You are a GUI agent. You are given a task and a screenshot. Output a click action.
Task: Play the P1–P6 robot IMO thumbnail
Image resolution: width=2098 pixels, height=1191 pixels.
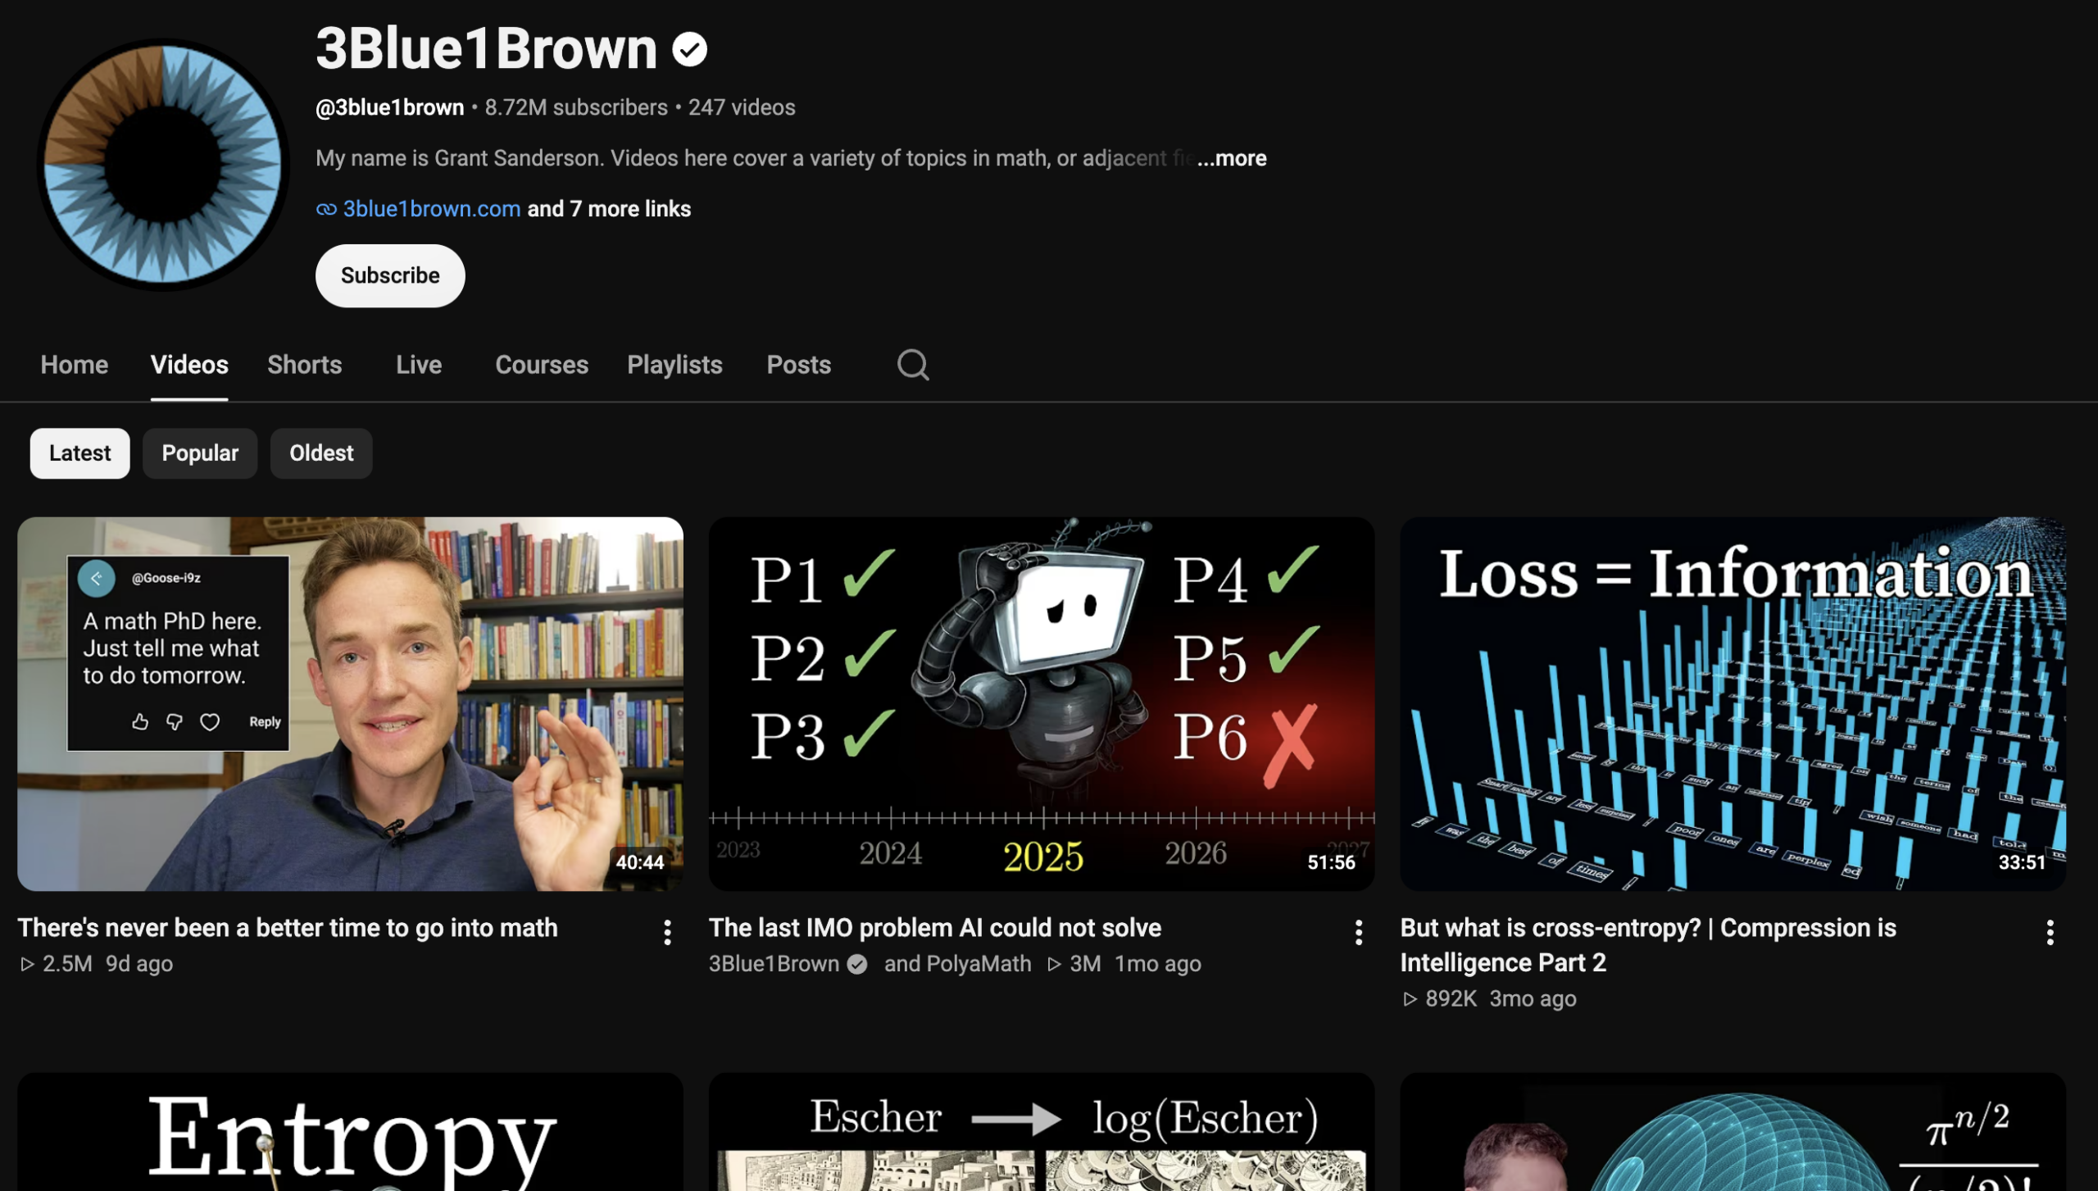tap(1041, 704)
